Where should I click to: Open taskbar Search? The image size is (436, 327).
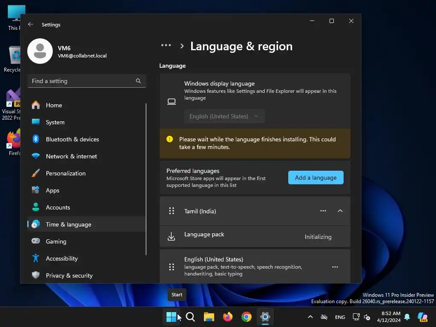190,317
